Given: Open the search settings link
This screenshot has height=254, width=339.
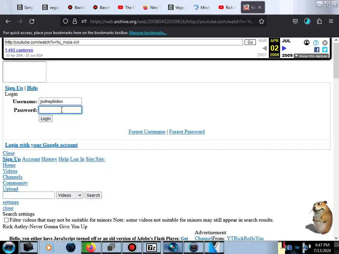Looking at the screenshot, I should [x=11, y=202].
